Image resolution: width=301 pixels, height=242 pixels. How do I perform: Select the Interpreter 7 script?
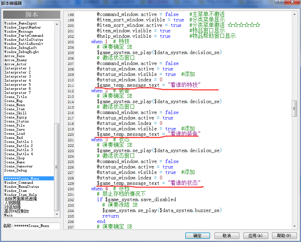(x=17, y=93)
